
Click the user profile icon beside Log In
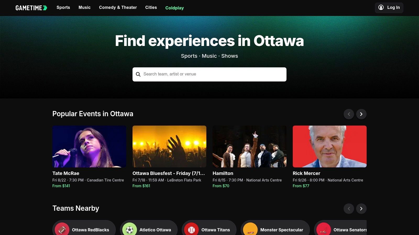pyautogui.click(x=381, y=8)
